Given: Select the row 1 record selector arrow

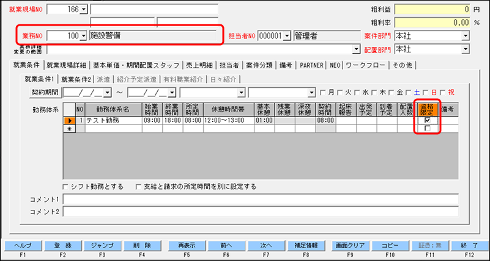Looking at the screenshot, I should click(69, 121).
